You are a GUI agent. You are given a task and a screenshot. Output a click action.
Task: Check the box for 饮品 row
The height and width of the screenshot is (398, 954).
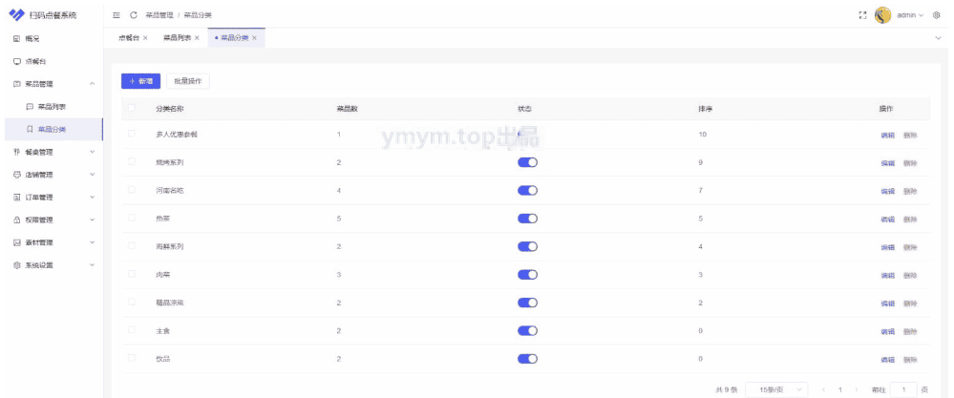pyautogui.click(x=132, y=358)
